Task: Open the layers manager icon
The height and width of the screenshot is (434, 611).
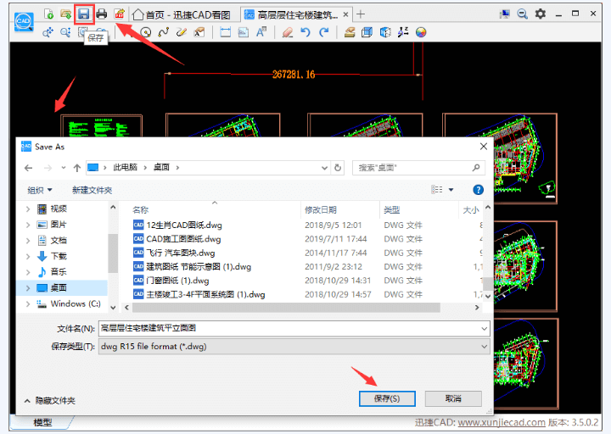Action: pos(350,32)
